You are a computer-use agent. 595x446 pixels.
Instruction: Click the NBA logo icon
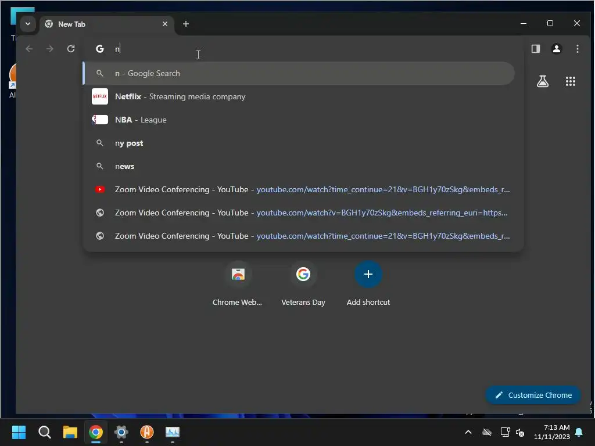coord(100,120)
